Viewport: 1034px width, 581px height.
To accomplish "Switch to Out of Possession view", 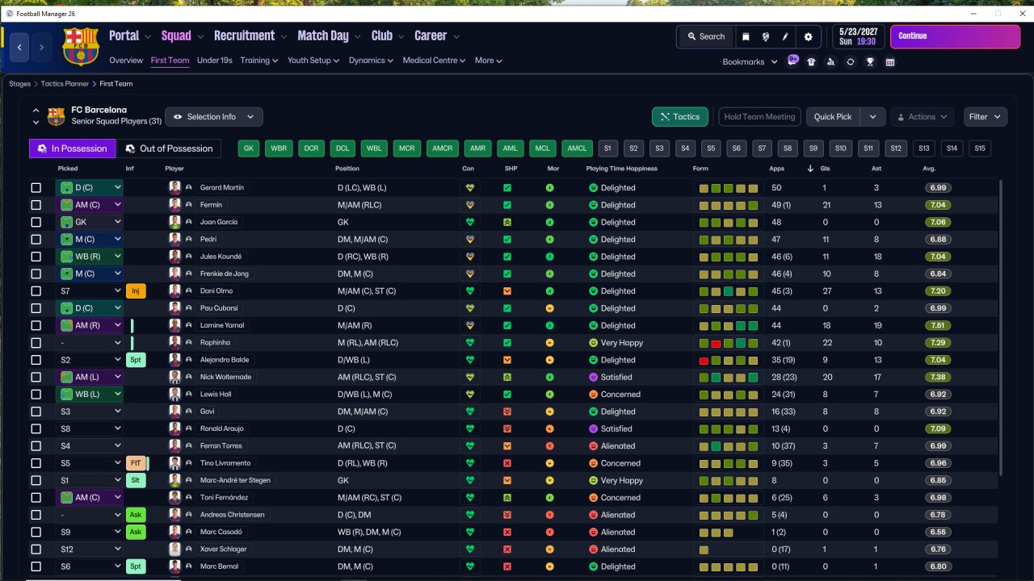I will [169, 148].
